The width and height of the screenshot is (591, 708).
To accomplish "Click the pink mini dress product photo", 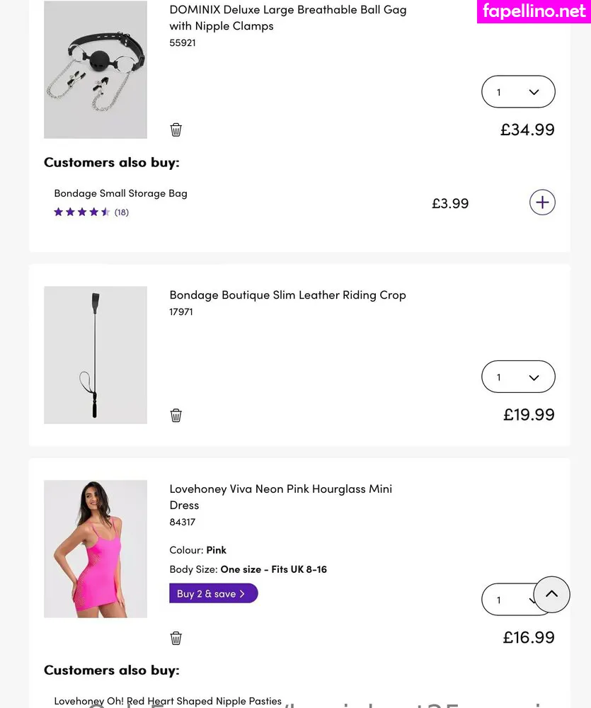I will 96,549.
